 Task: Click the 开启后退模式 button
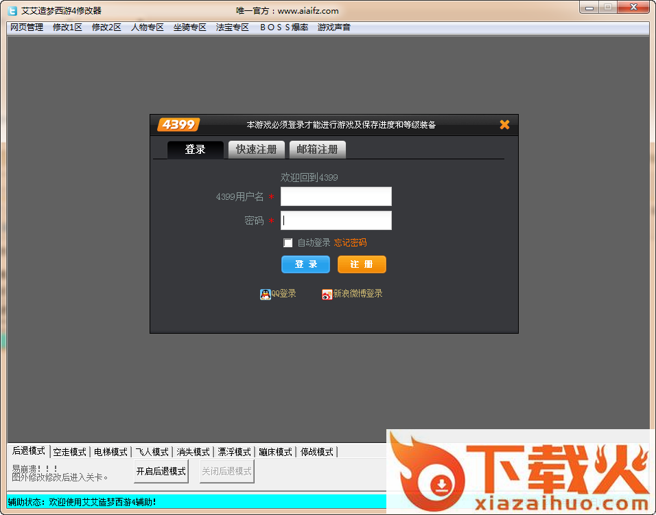[x=161, y=472]
